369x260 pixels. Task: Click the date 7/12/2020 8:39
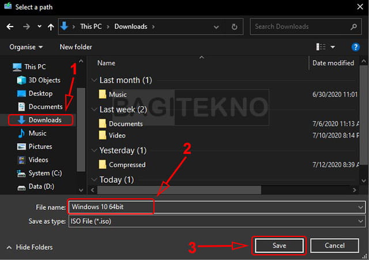click(336, 165)
